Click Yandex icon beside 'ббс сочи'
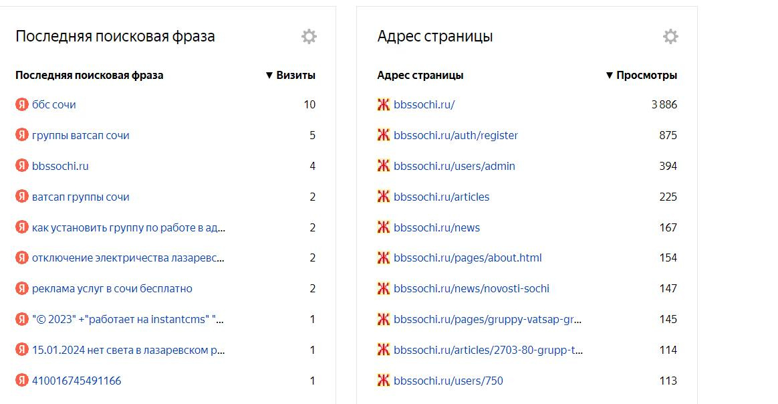This screenshot has width=778, height=404. tap(22, 104)
